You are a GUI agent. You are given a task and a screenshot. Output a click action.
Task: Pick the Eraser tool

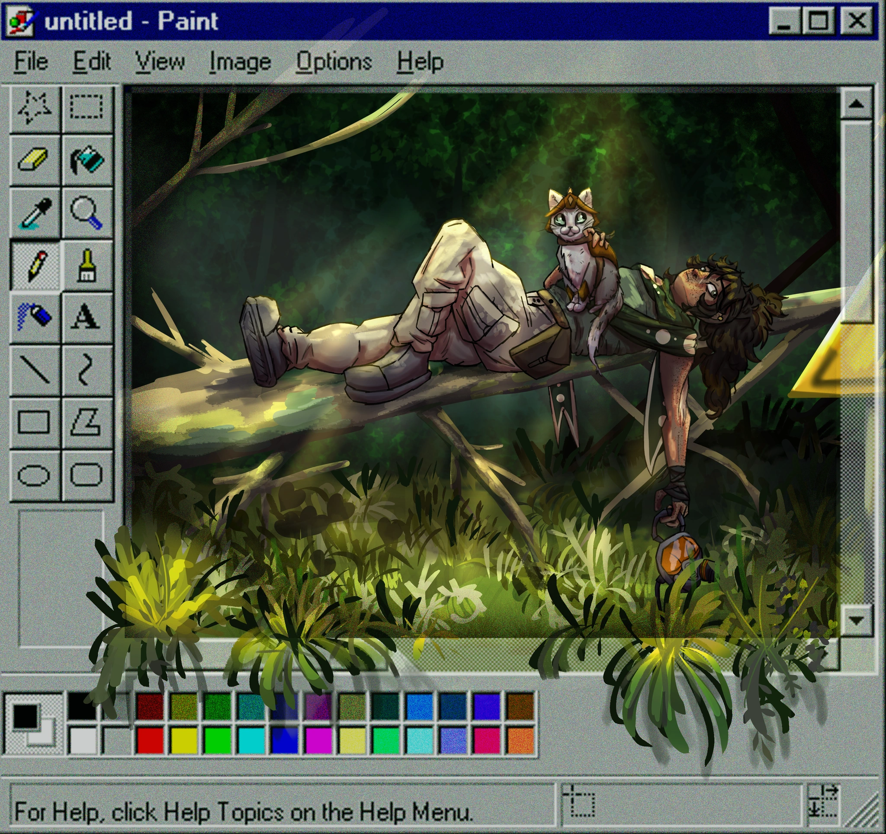(35, 160)
